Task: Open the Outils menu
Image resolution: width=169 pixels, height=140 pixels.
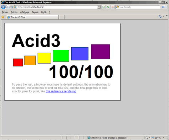Action: coord(44,12)
